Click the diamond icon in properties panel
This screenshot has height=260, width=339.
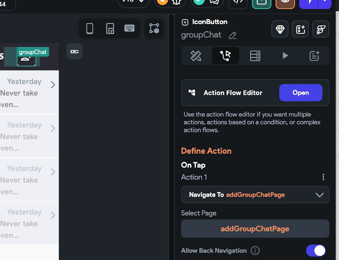280,29
